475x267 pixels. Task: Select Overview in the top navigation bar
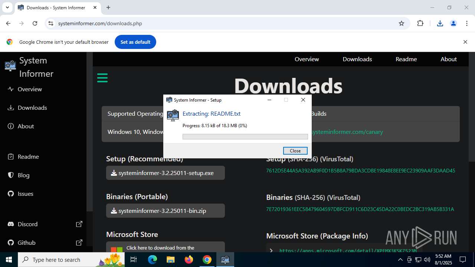click(x=307, y=59)
